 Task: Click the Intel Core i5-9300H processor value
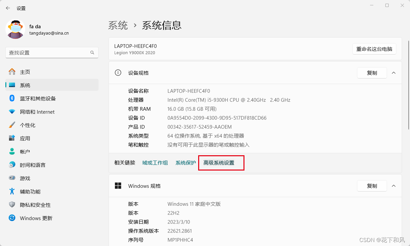pyautogui.click(x=229, y=100)
